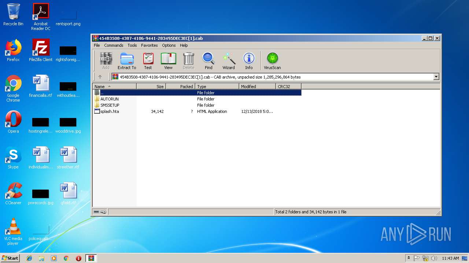Show hidden tray icons arrow
This screenshot has height=263, width=469.
point(409,258)
